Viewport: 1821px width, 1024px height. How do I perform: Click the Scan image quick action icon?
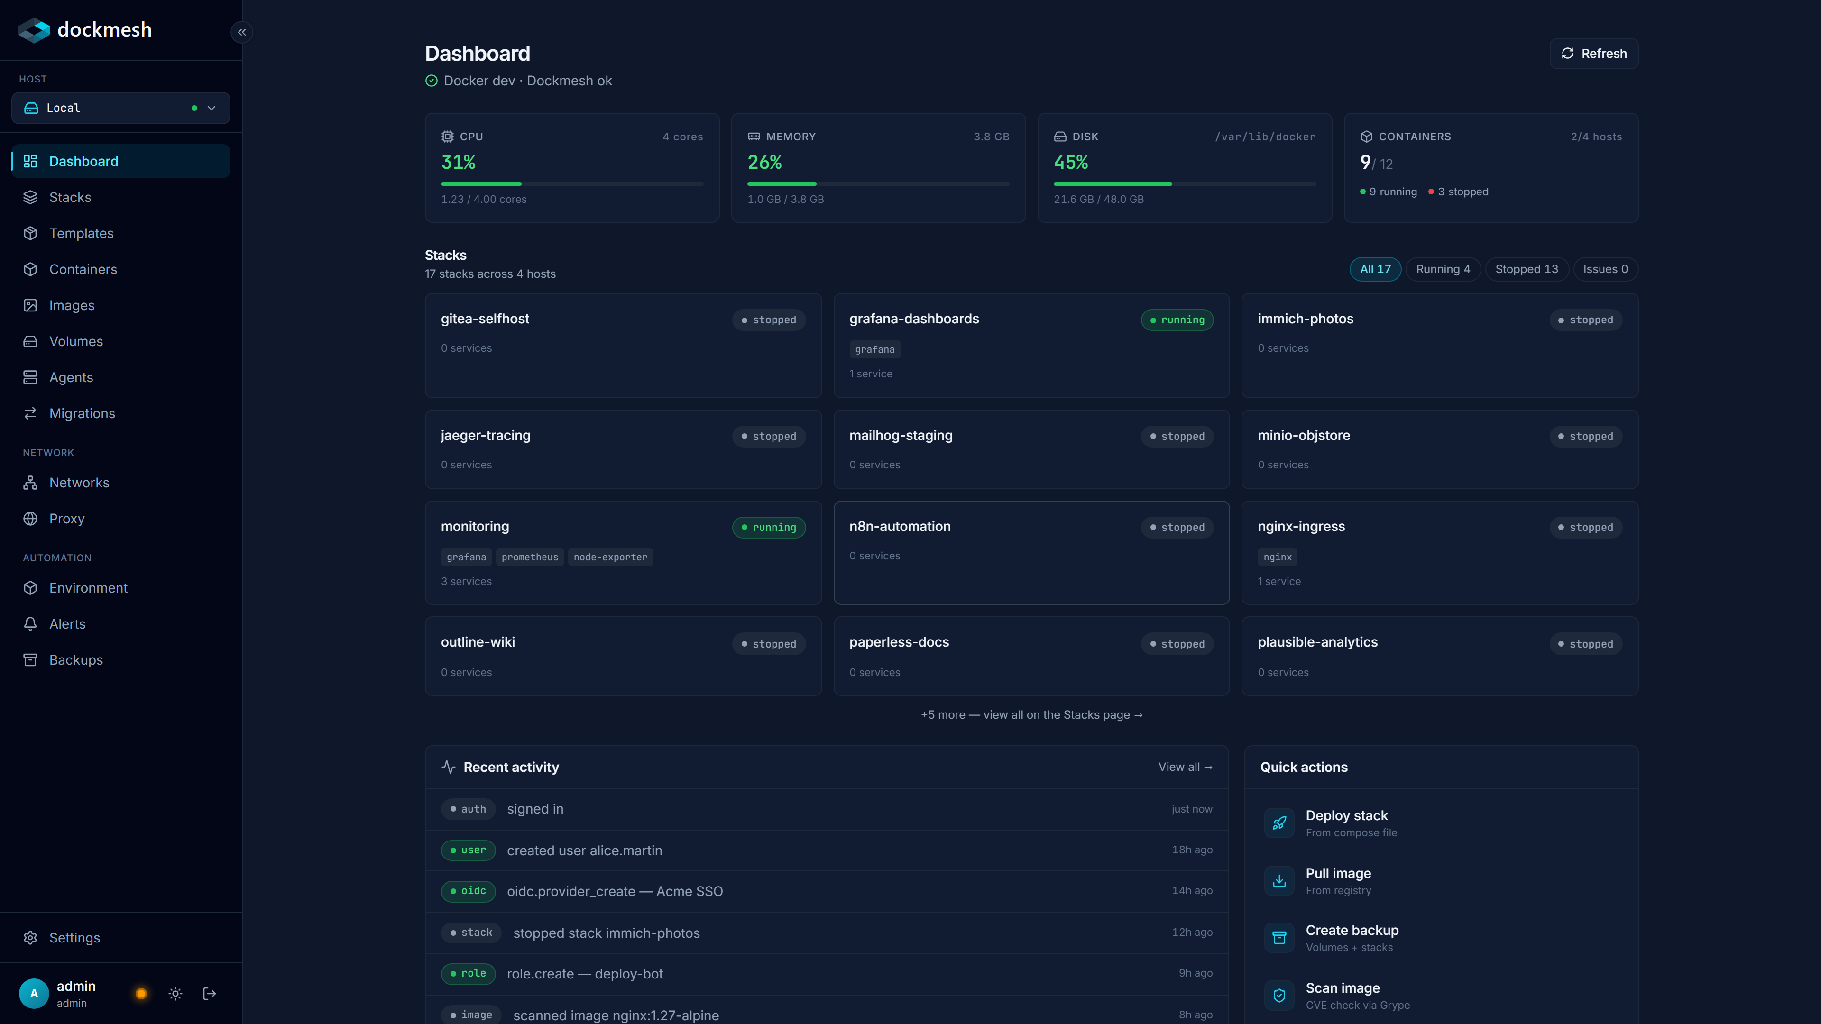tap(1279, 995)
